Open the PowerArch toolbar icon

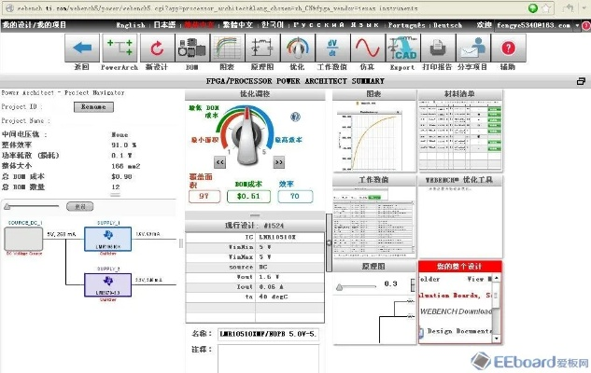[120, 47]
